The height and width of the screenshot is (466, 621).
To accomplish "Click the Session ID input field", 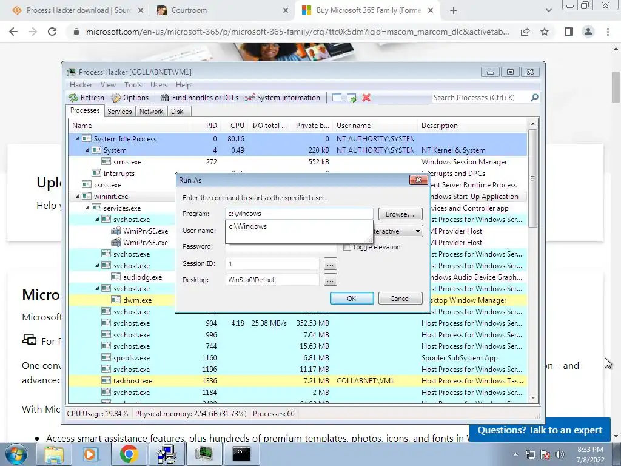I will [272, 263].
